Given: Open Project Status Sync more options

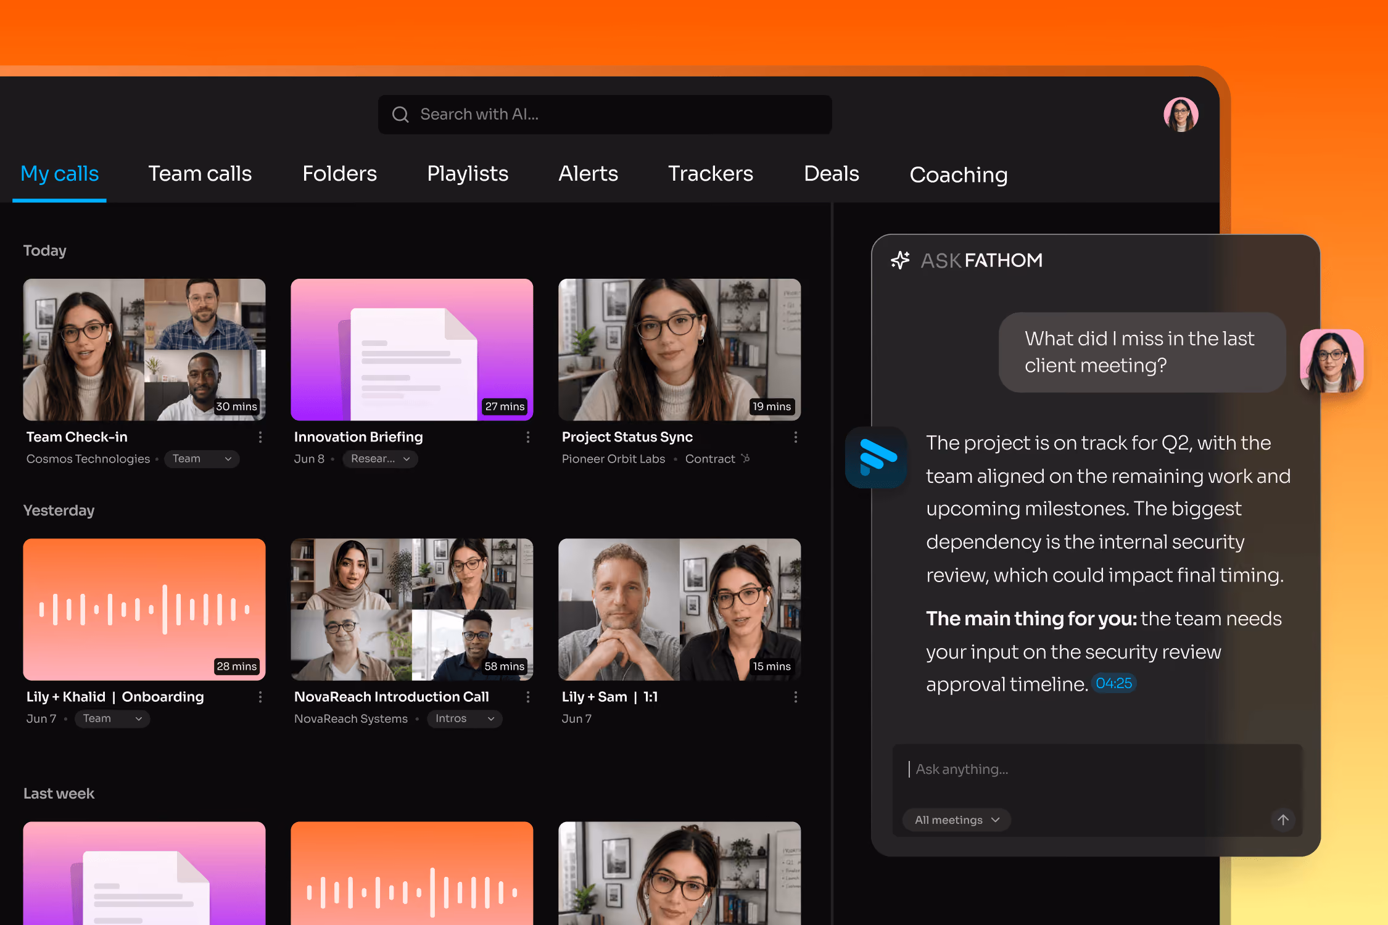Looking at the screenshot, I should click(796, 437).
